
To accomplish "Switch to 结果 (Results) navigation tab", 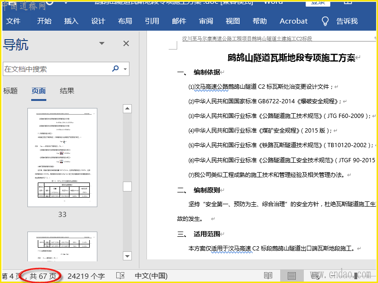I will (x=67, y=91).
